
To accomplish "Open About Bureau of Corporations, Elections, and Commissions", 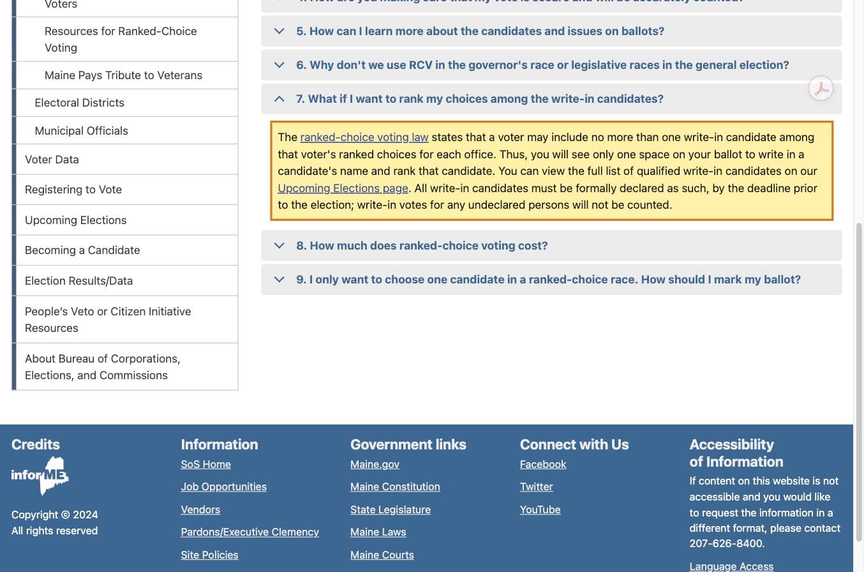I will click(127, 367).
